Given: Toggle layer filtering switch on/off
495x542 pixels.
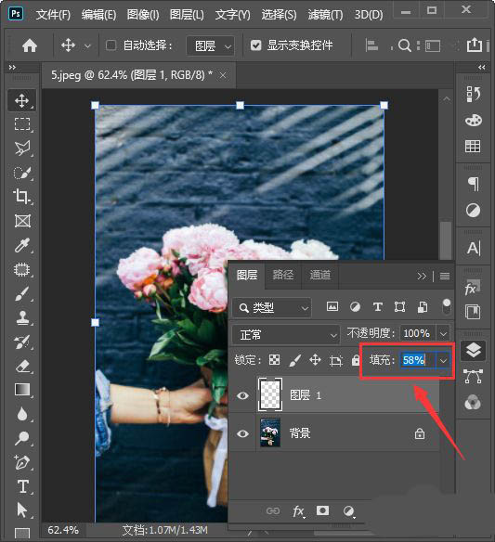Looking at the screenshot, I should (x=447, y=306).
